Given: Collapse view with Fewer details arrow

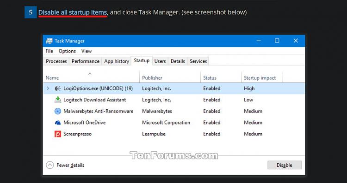Looking at the screenshot, I should 50,165.
